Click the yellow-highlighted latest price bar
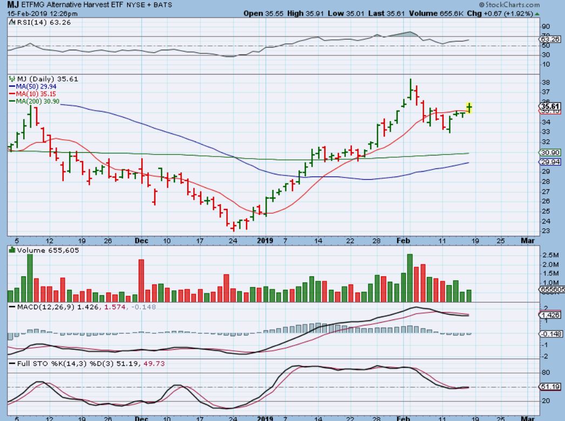The image size is (565, 421). coord(469,108)
